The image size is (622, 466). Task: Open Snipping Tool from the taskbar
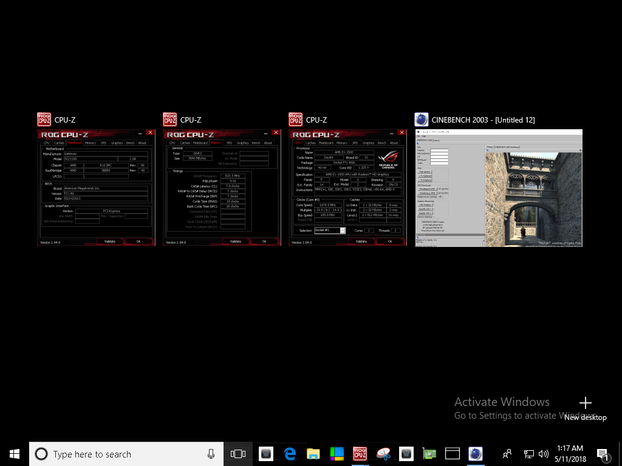tap(384, 454)
